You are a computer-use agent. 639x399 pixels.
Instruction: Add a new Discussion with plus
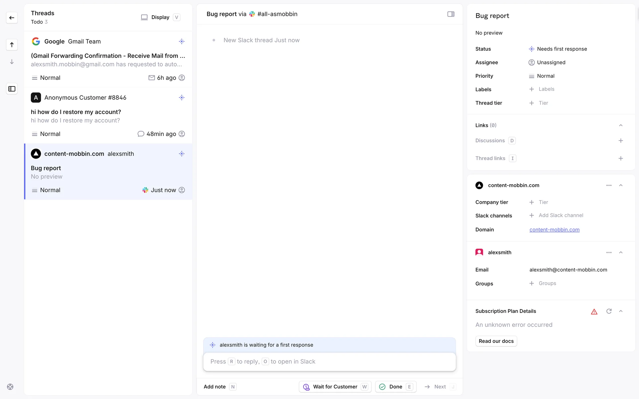point(621,141)
